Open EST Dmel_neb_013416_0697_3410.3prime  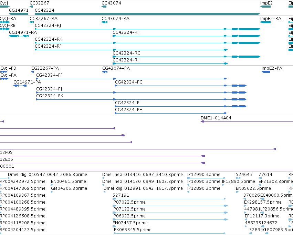[143, 175]
